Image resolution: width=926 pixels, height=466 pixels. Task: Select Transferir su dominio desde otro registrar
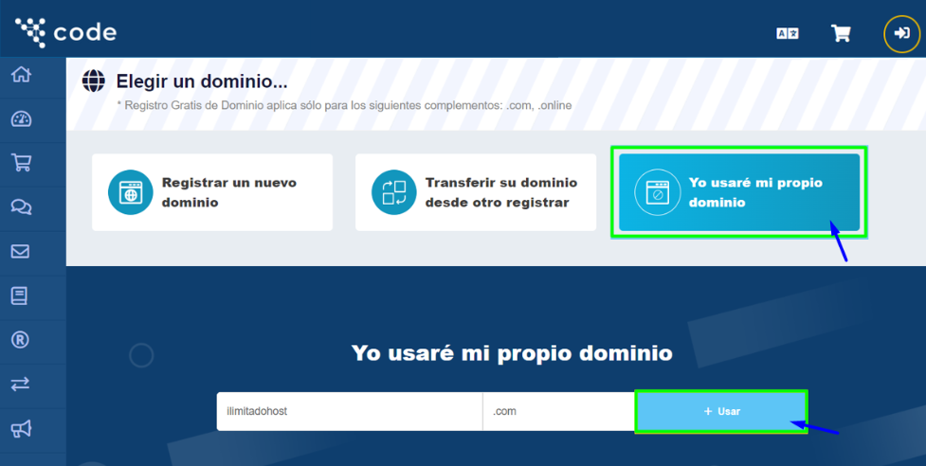(x=476, y=192)
